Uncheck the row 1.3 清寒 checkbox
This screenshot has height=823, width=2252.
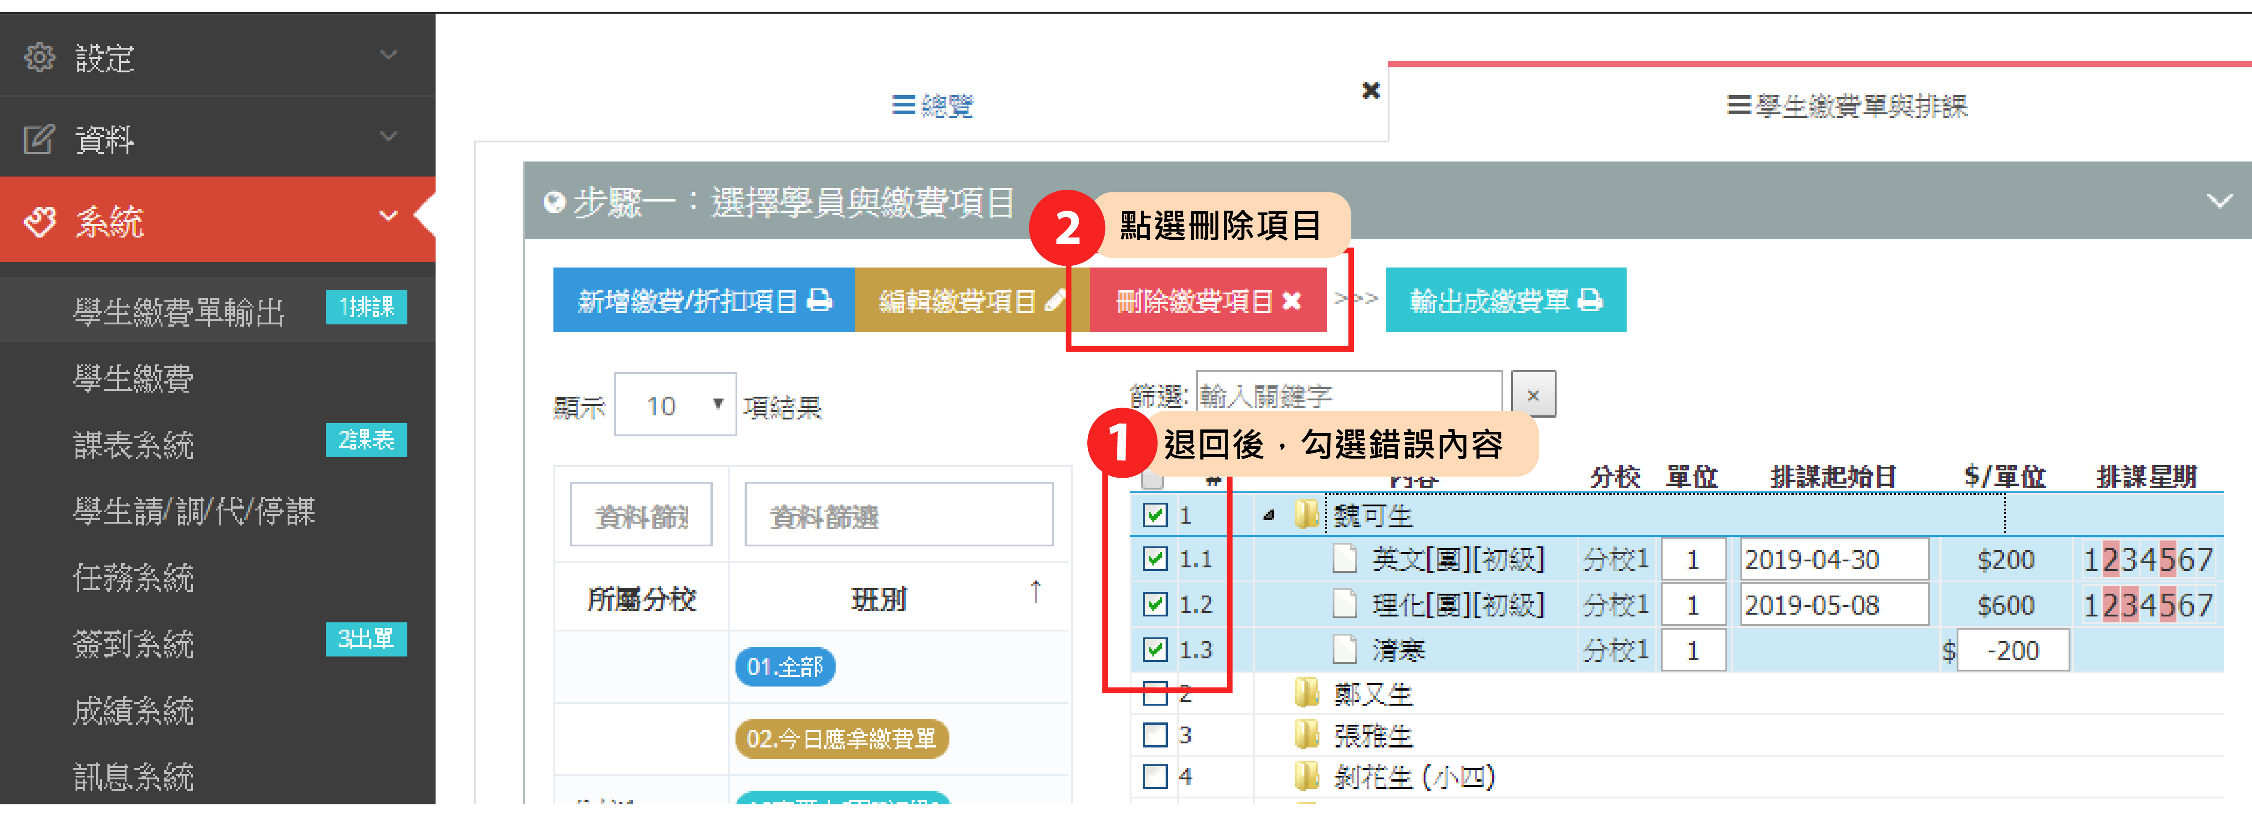pos(1155,649)
